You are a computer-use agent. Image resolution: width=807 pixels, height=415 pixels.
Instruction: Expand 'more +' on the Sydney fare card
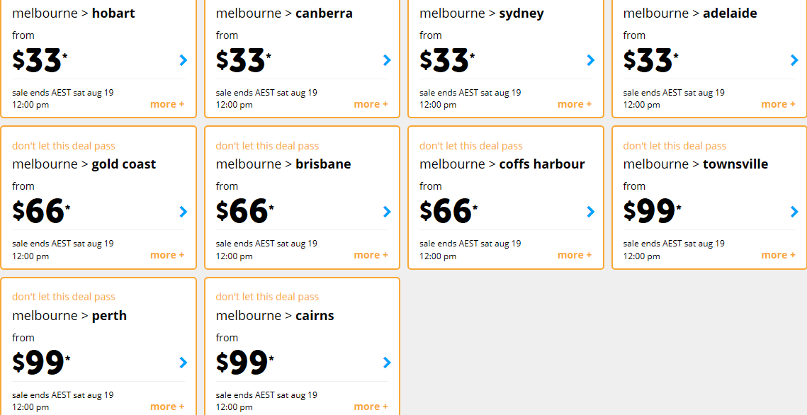pyautogui.click(x=575, y=104)
